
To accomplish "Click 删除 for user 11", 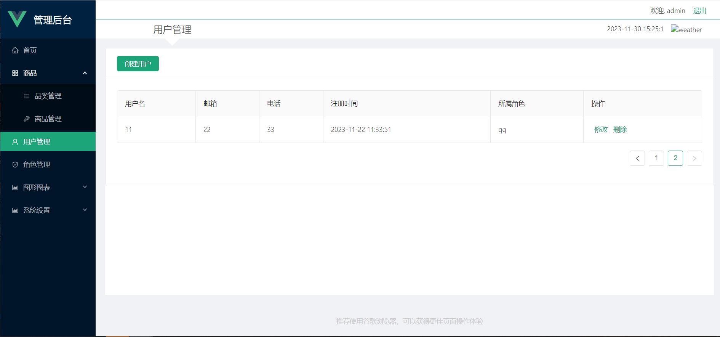I will (620, 130).
